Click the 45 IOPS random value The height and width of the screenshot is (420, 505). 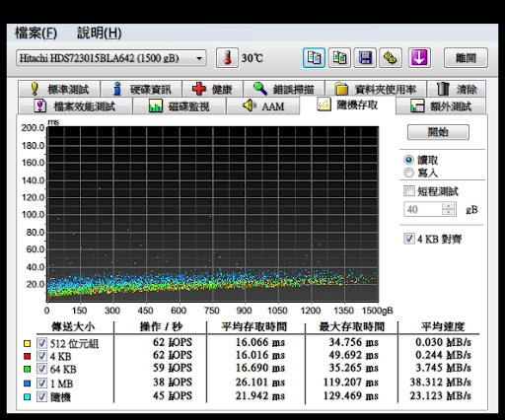click(x=173, y=395)
